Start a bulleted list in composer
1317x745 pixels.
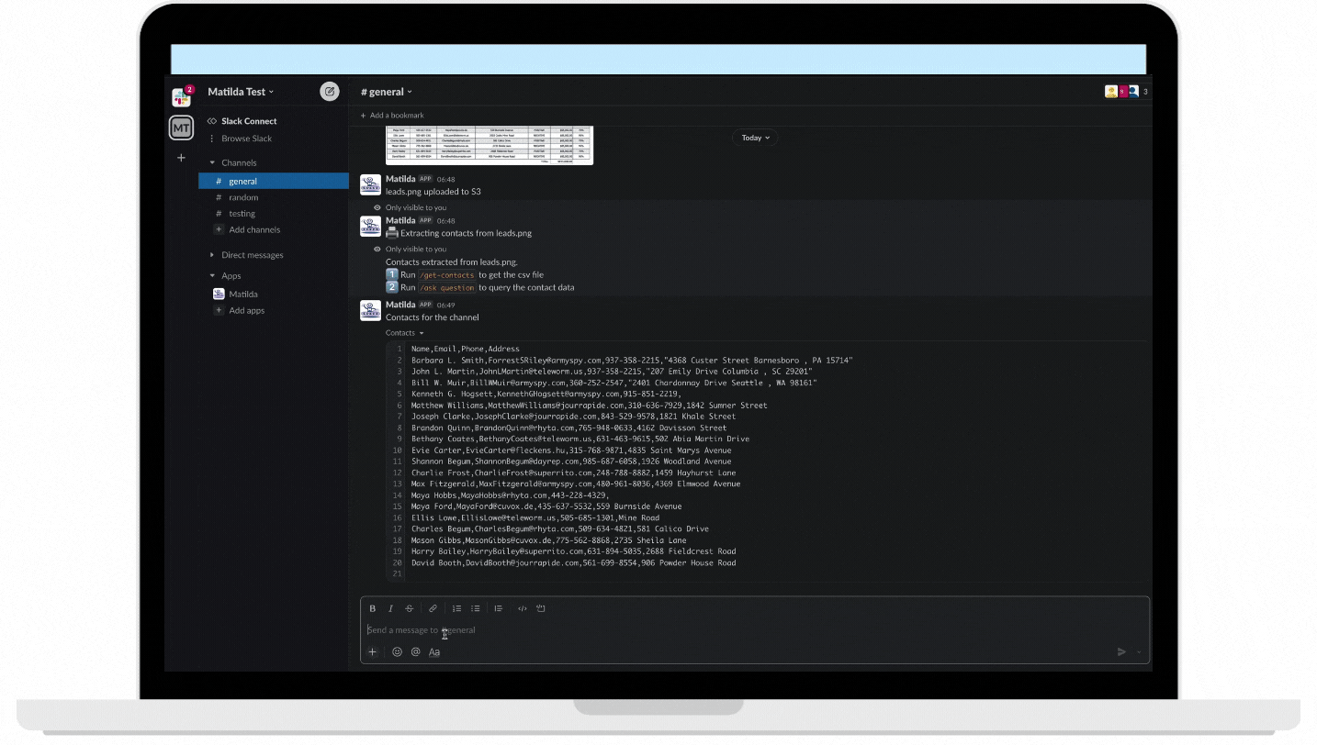pyautogui.click(x=475, y=608)
